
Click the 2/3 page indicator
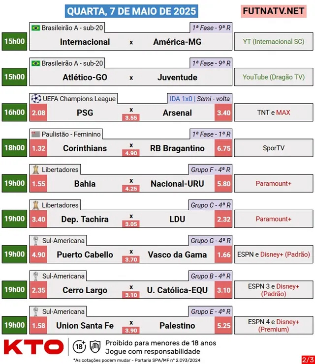[x=308, y=360]
